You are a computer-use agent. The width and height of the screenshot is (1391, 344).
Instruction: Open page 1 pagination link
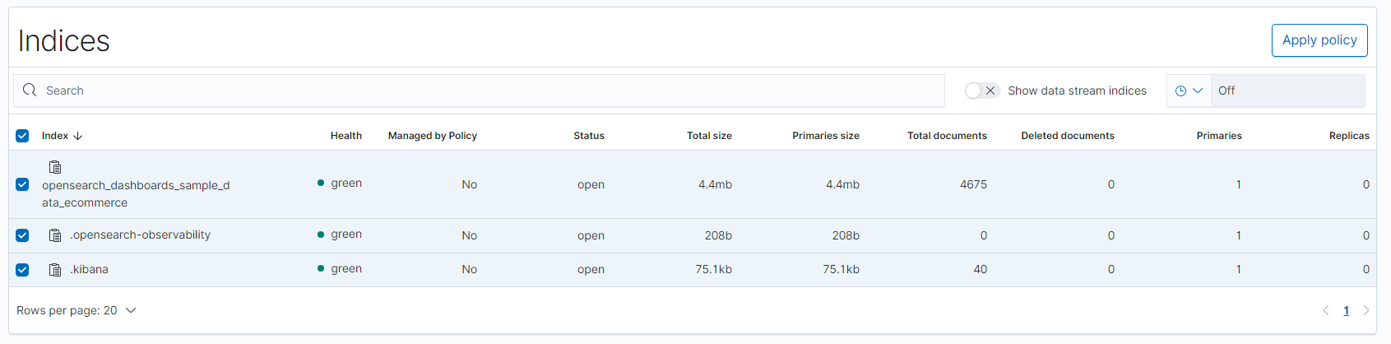pos(1347,310)
